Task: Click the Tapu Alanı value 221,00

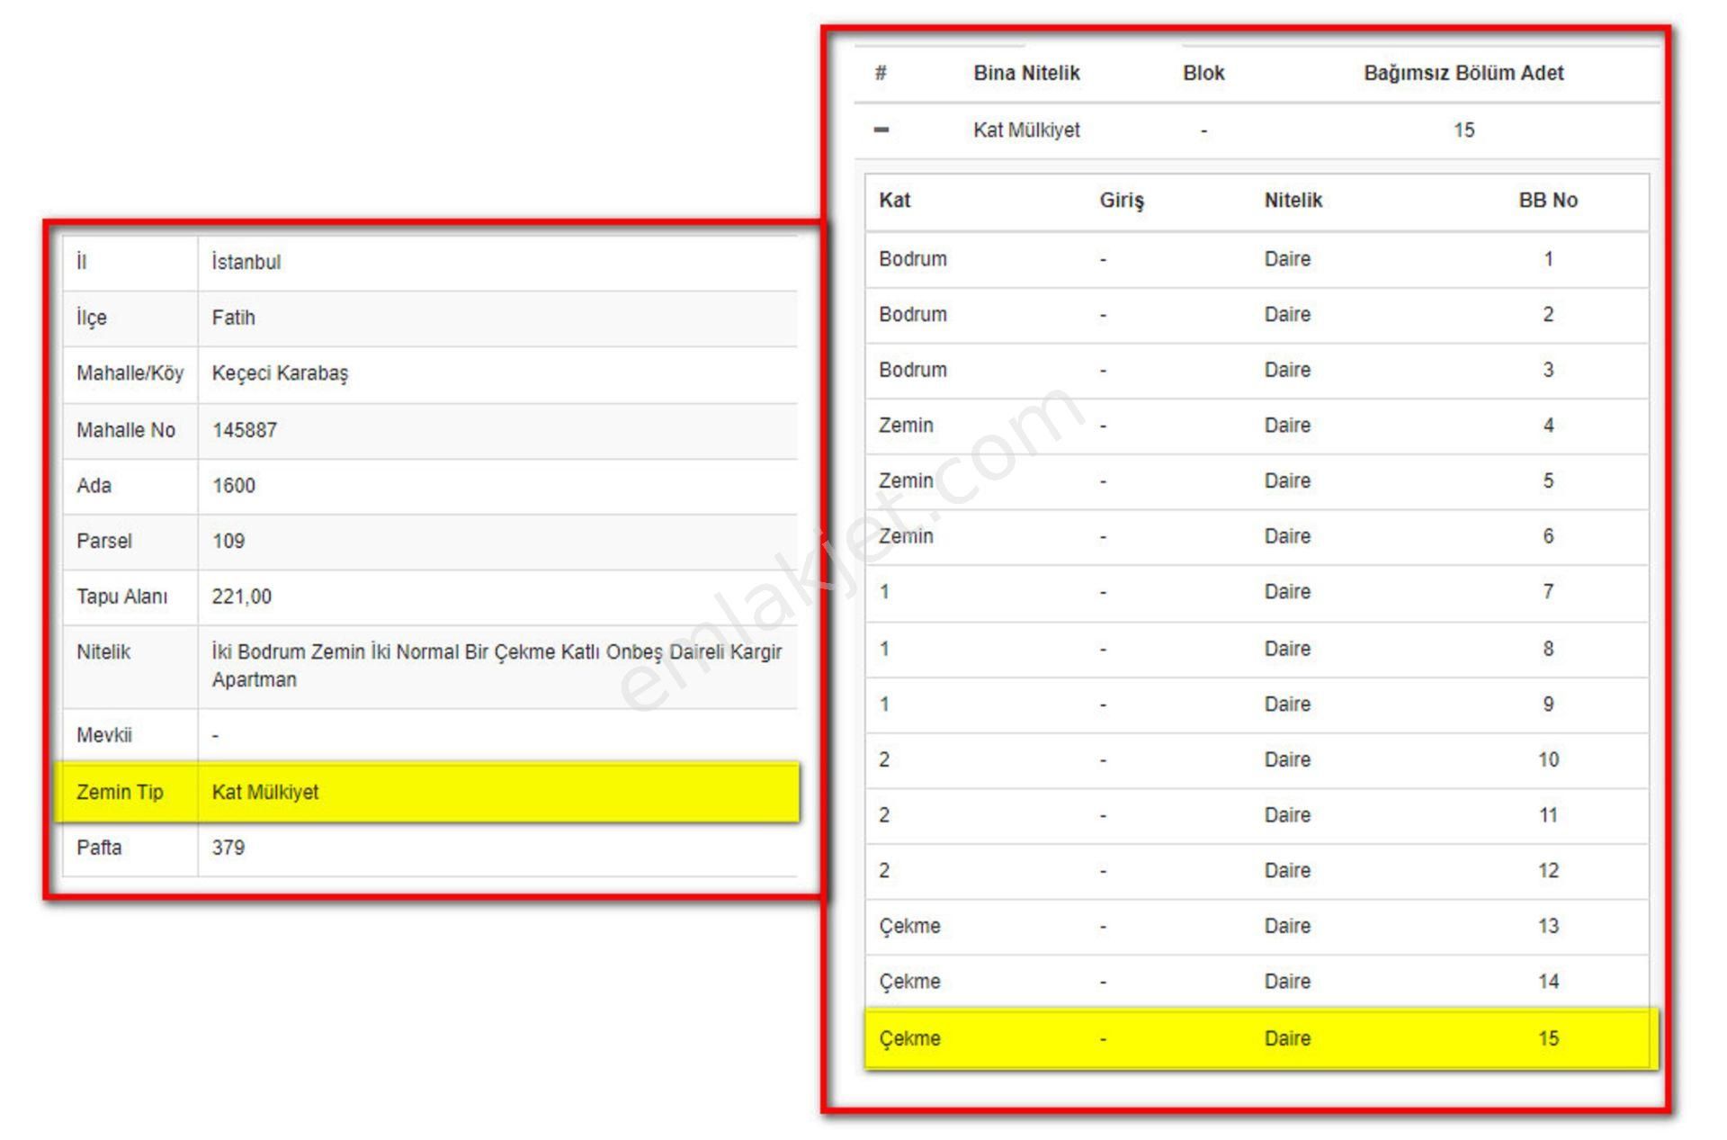Action: click(242, 597)
